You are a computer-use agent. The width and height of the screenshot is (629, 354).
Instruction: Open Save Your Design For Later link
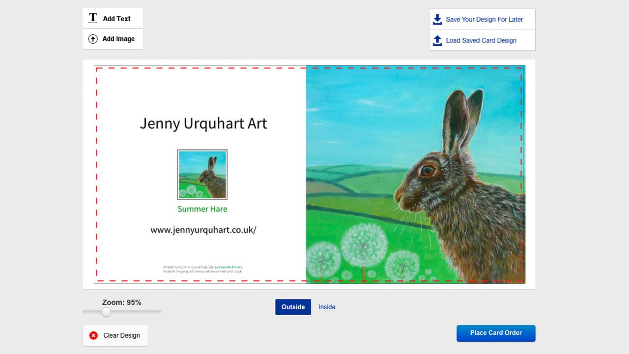tap(484, 19)
